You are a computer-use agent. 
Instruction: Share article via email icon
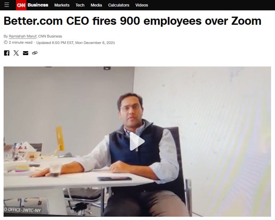click(x=26, y=53)
